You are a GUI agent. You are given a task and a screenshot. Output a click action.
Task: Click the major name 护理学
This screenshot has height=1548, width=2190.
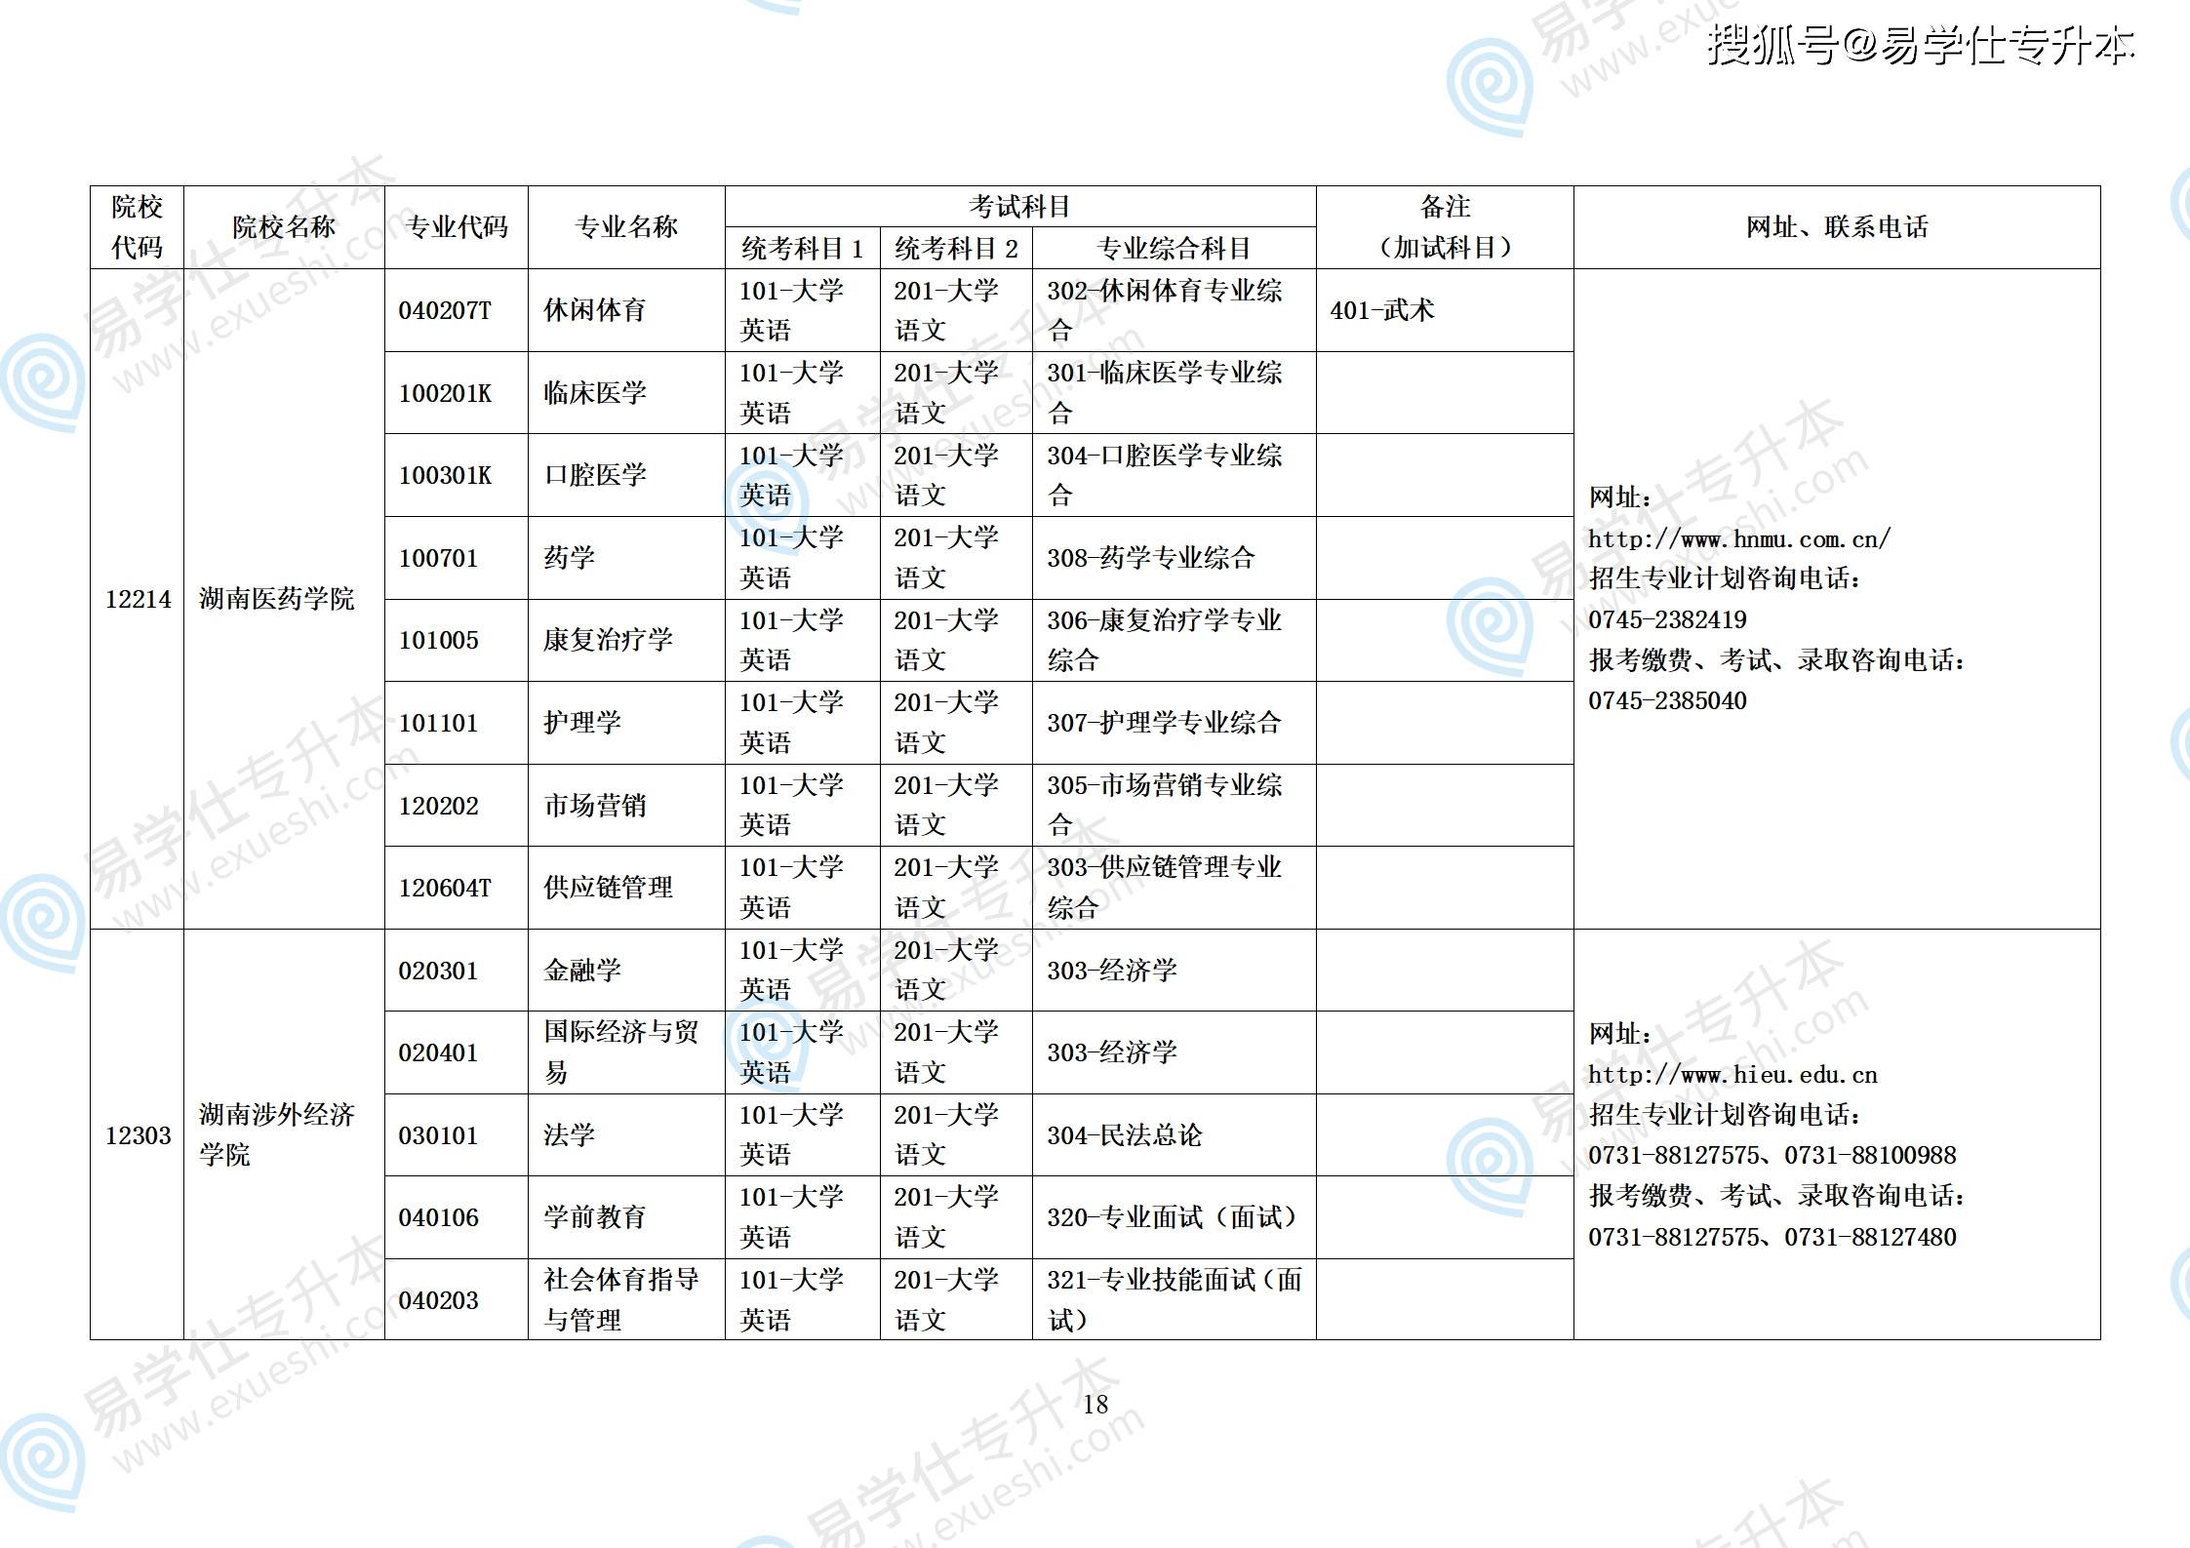(x=582, y=723)
